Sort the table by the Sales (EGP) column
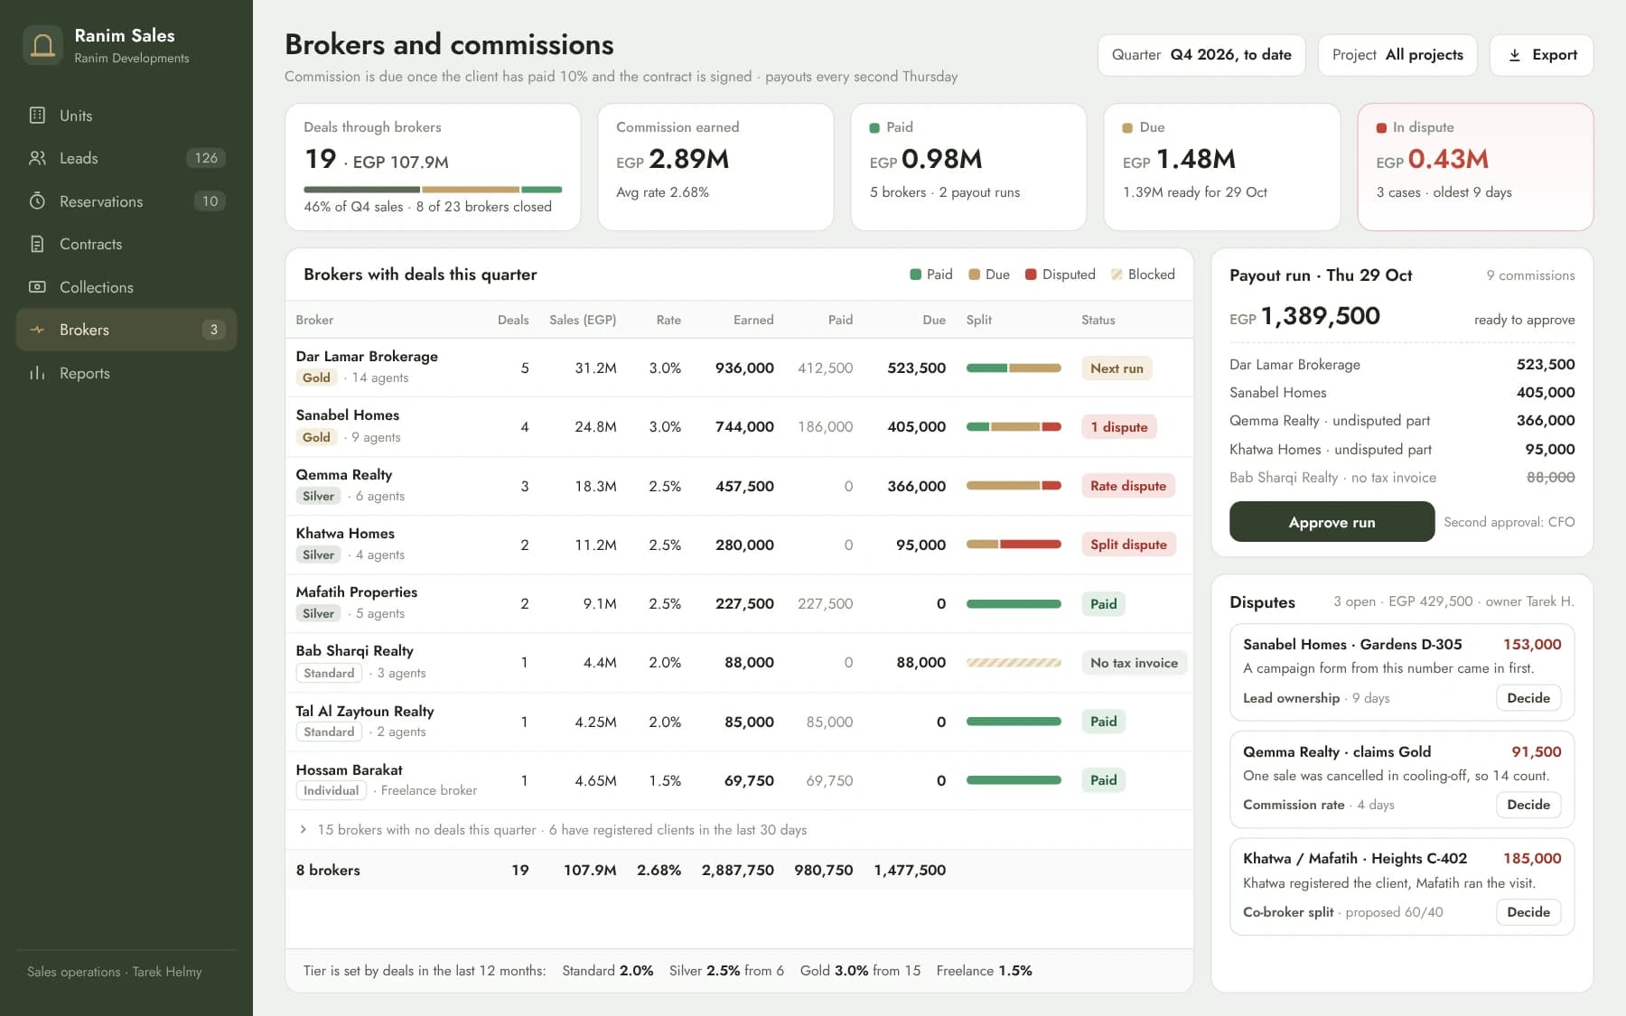This screenshot has height=1016, width=1626. [583, 320]
